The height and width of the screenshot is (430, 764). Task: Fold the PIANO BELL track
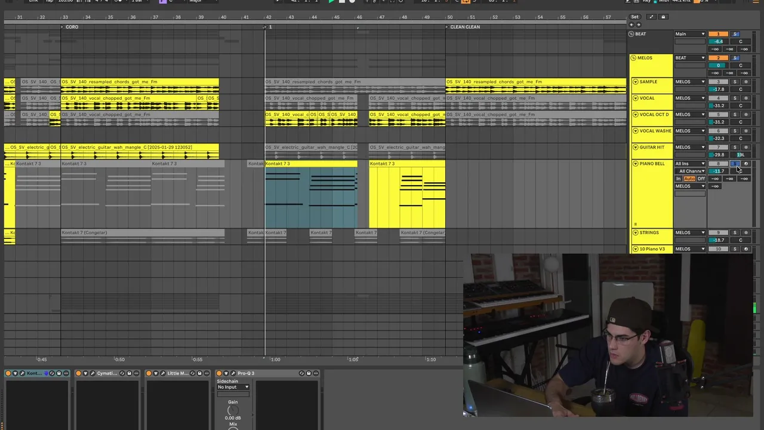635,164
